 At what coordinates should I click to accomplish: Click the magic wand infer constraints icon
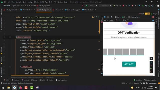(x=119, y=20)
